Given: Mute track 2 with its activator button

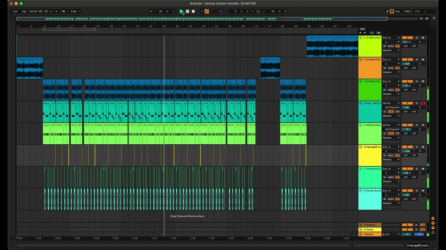Looking at the screenshot, I should coord(407,59).
